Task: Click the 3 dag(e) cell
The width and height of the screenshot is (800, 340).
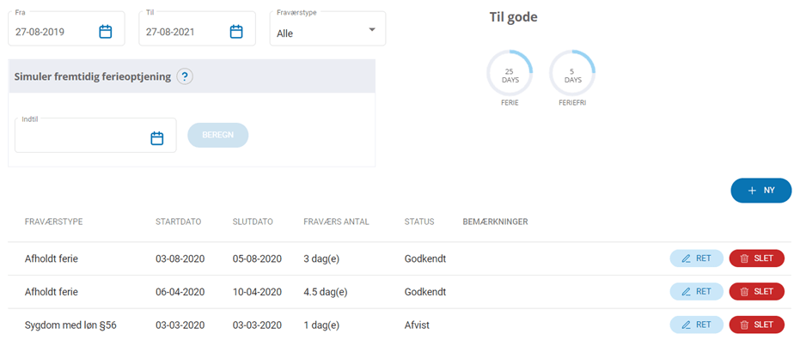Action: 321,259
